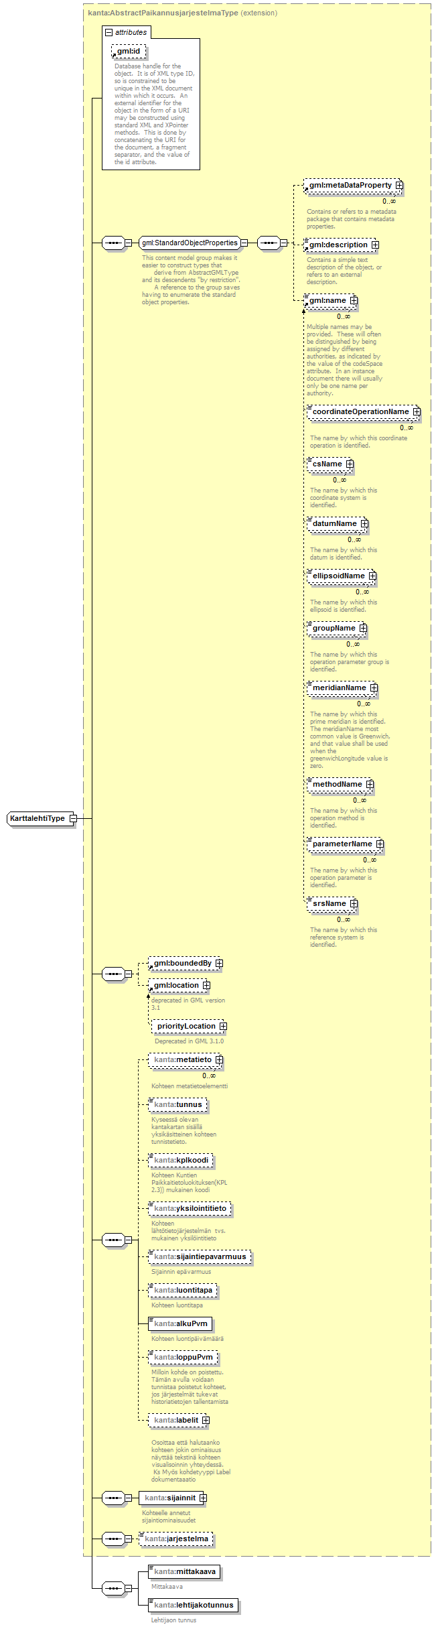438x1627 pixels.
Task: Select kanta:mittakaava element
Action: click(x=185, y=1571)
